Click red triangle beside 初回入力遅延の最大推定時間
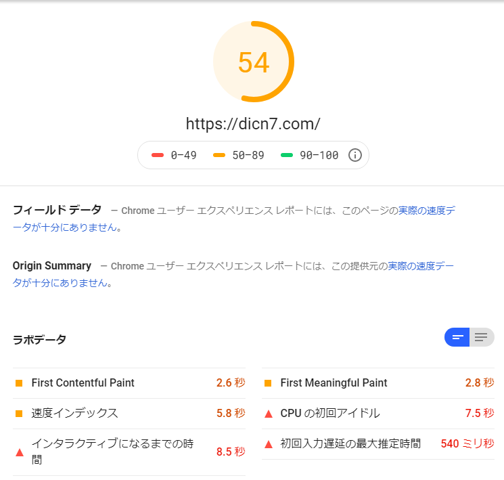The height and width of the screenshot is (480, 504). pyautogui.click(x=268, y=444)
